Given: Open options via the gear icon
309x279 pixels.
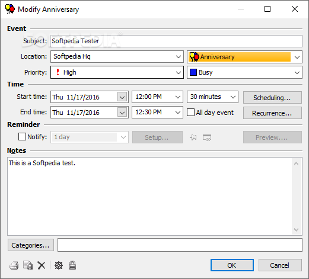Looking at the screenshot, I should coord(59,265).
